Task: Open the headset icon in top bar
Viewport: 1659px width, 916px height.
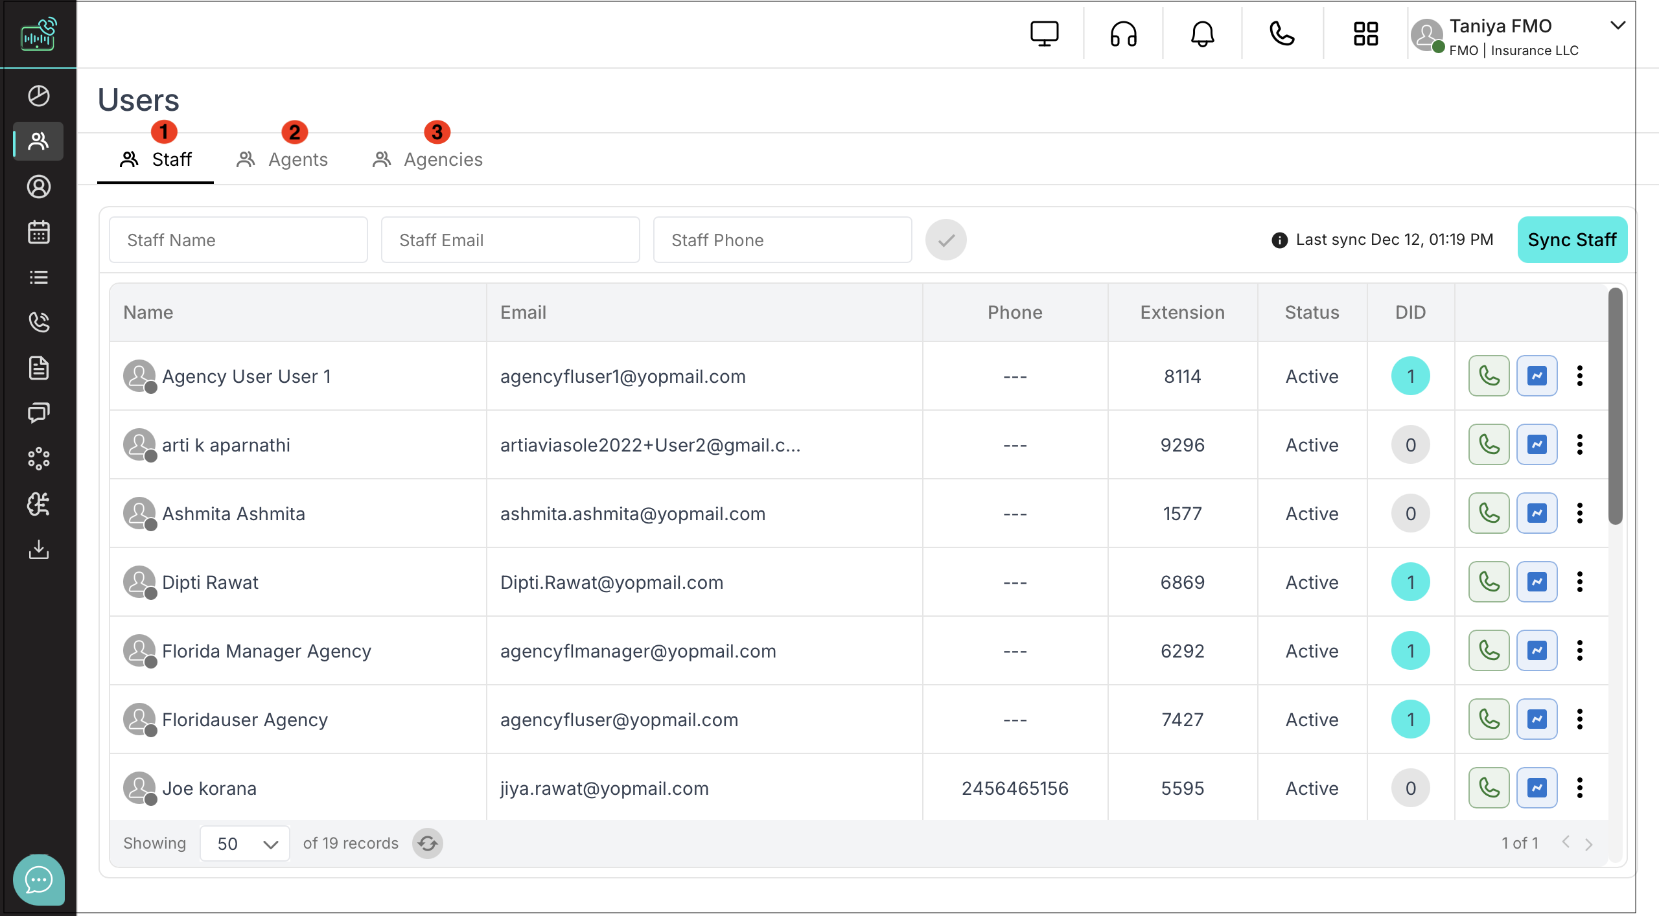Action: [1123, 34]
